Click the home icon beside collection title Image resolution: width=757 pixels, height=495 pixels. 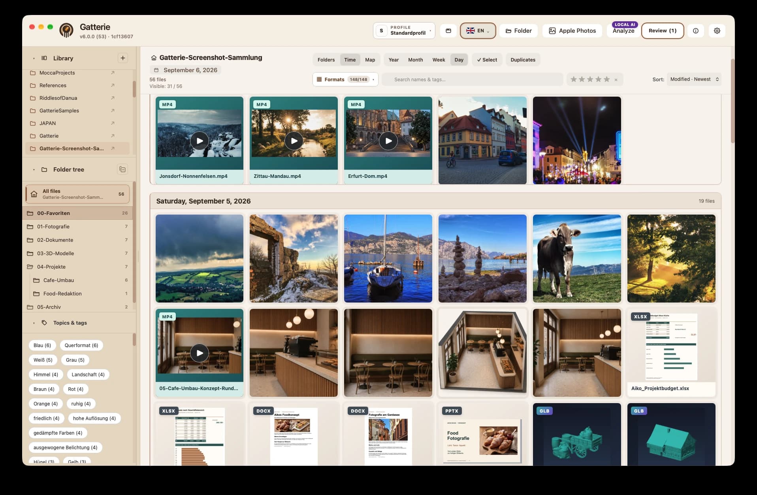154,58
